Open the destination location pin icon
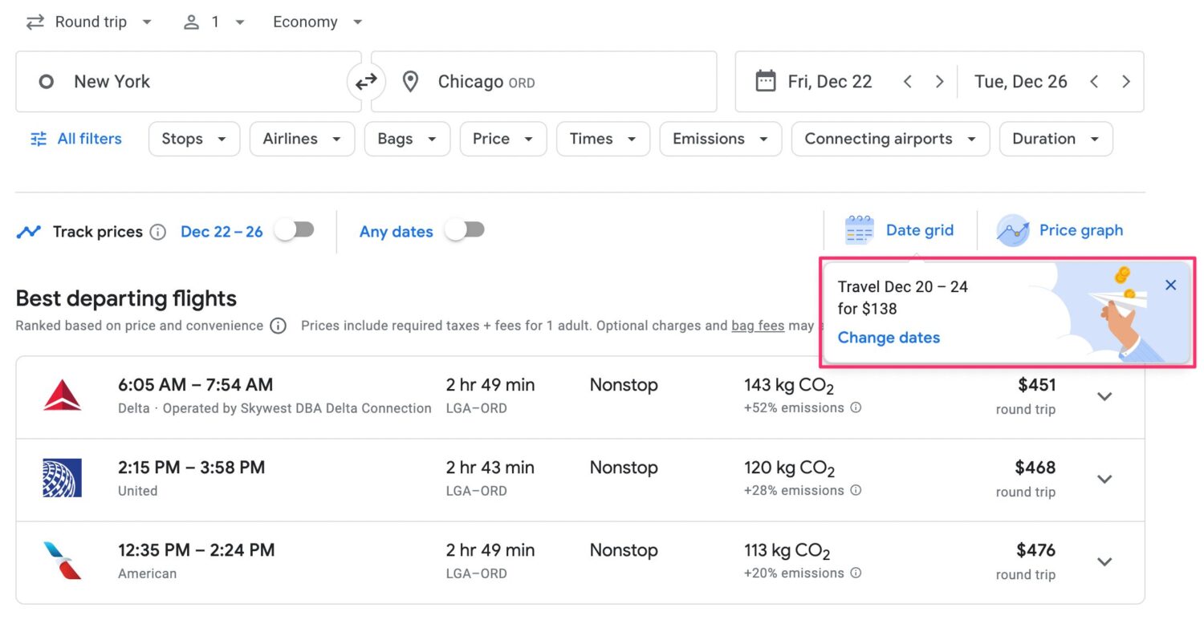Image resolution: width=1204 pixels, height=636 pixels. click(x=410, y=81)
